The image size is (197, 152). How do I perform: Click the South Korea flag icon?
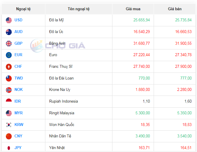point(9,125)
